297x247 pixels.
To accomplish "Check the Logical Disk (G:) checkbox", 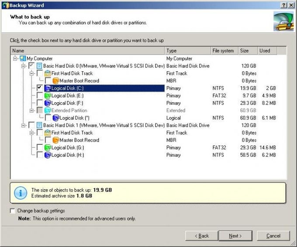I will (40, 147).
